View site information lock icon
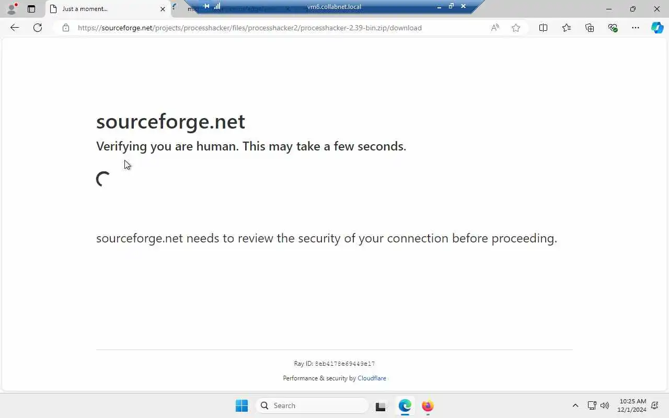This screenshot has height=418, width=669. tap(65, 28)
